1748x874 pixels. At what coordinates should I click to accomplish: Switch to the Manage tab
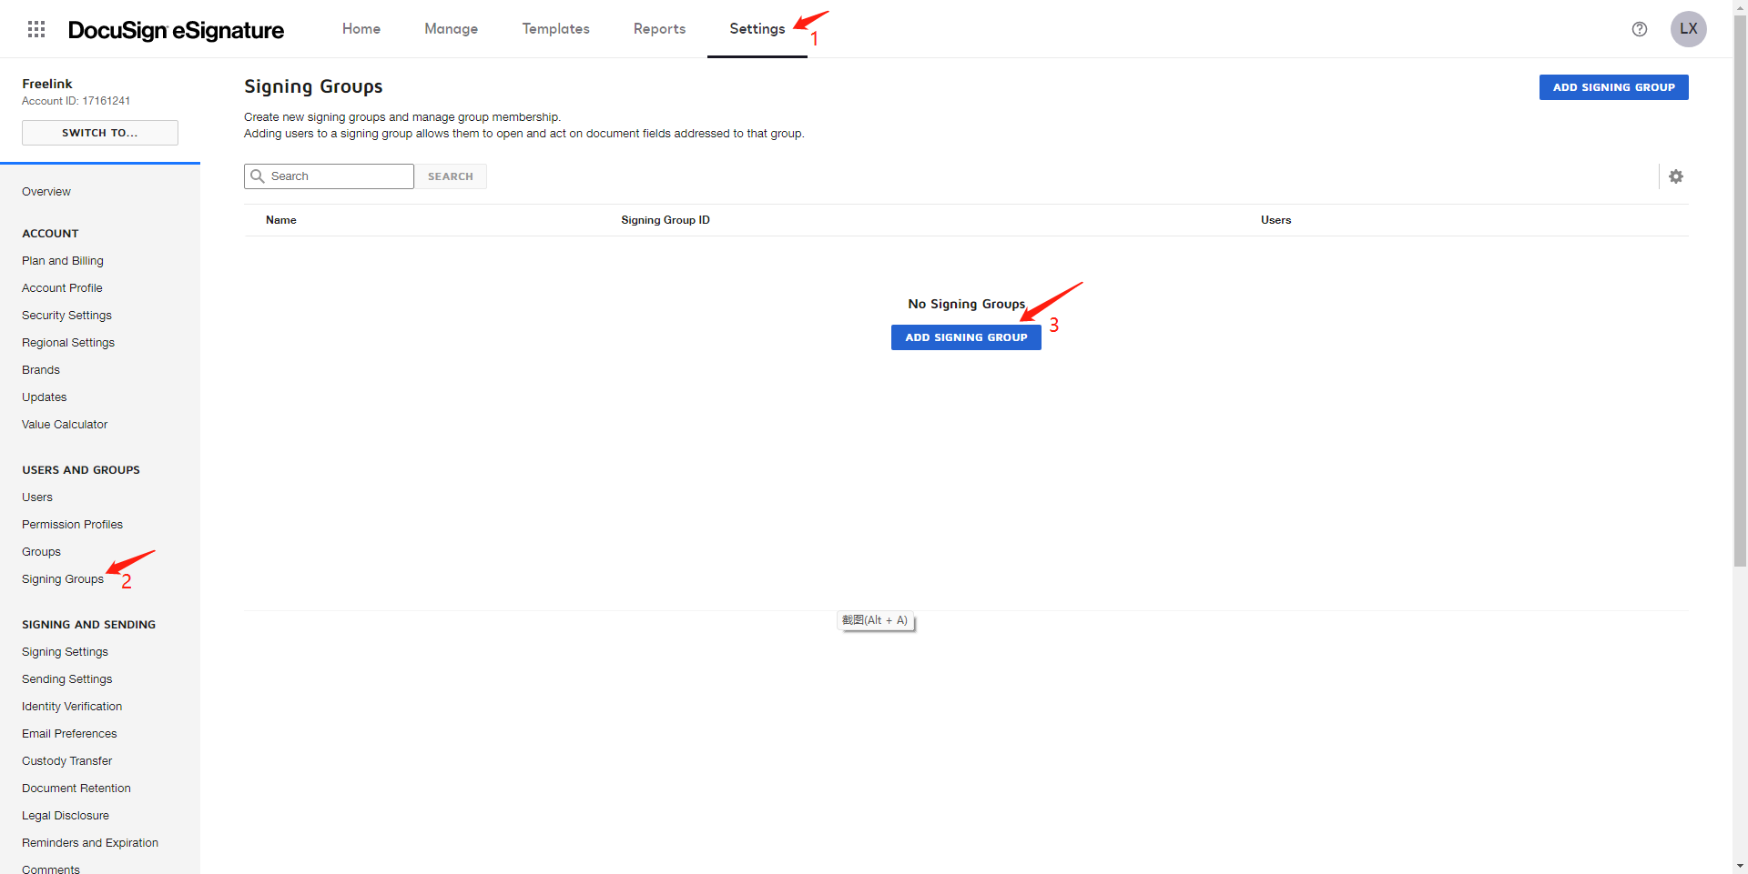451,28
